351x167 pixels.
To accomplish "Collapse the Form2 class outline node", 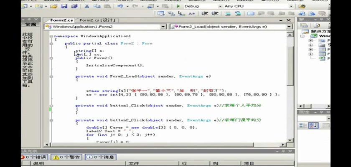I will pos(51,43).
